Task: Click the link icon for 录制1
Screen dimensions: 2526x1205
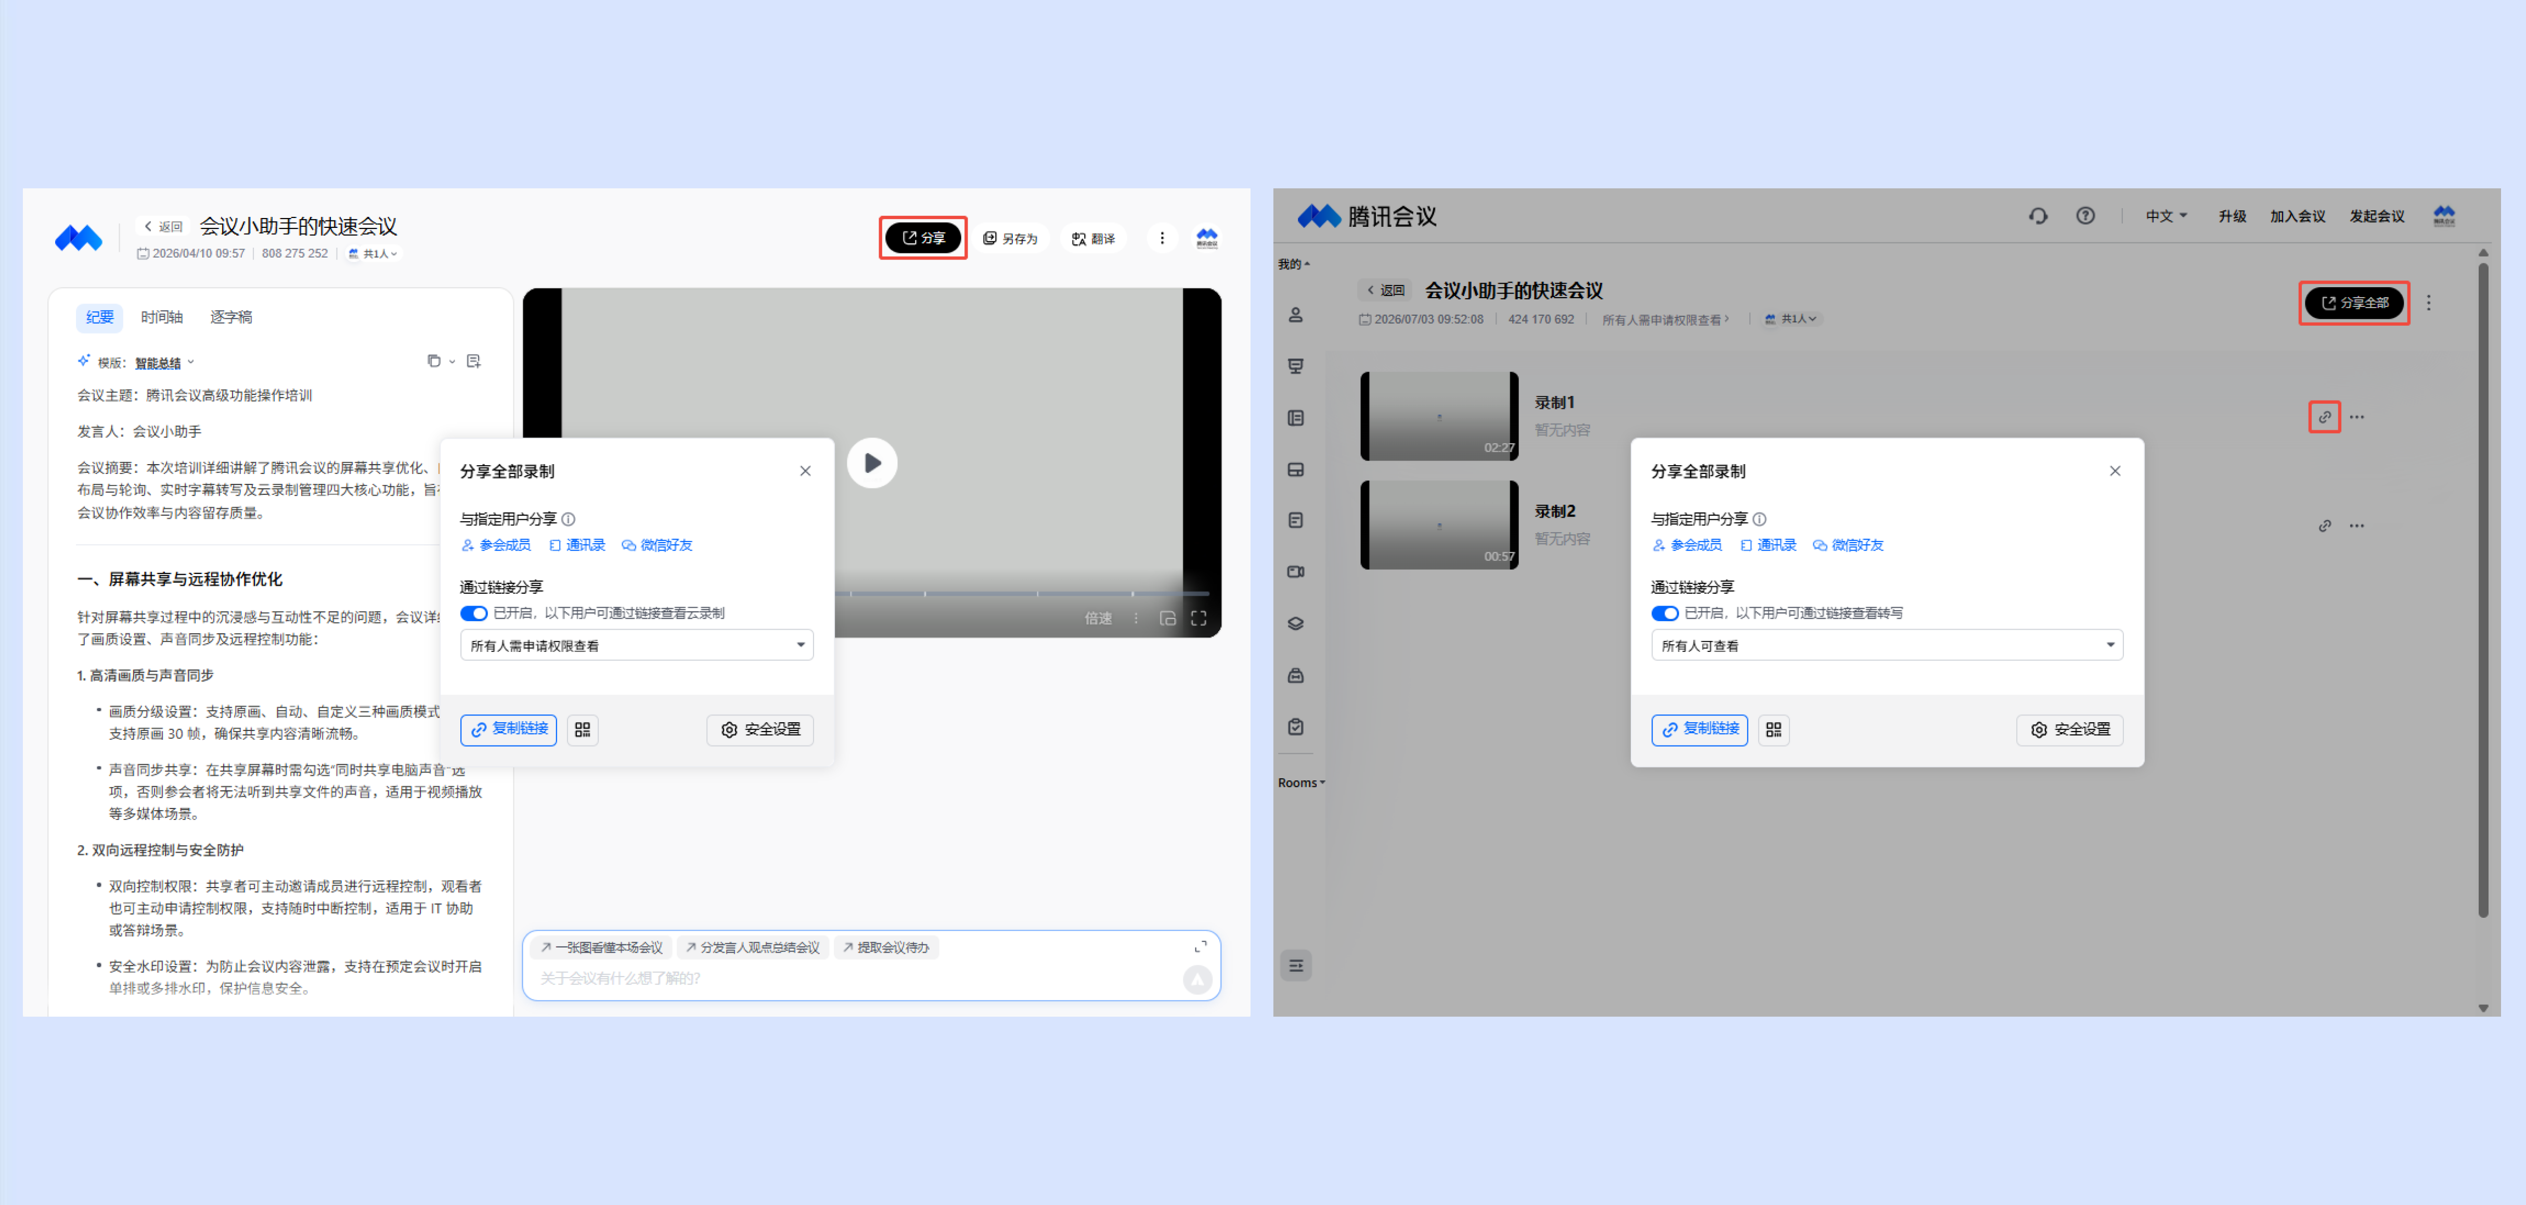Action: 2324,417
